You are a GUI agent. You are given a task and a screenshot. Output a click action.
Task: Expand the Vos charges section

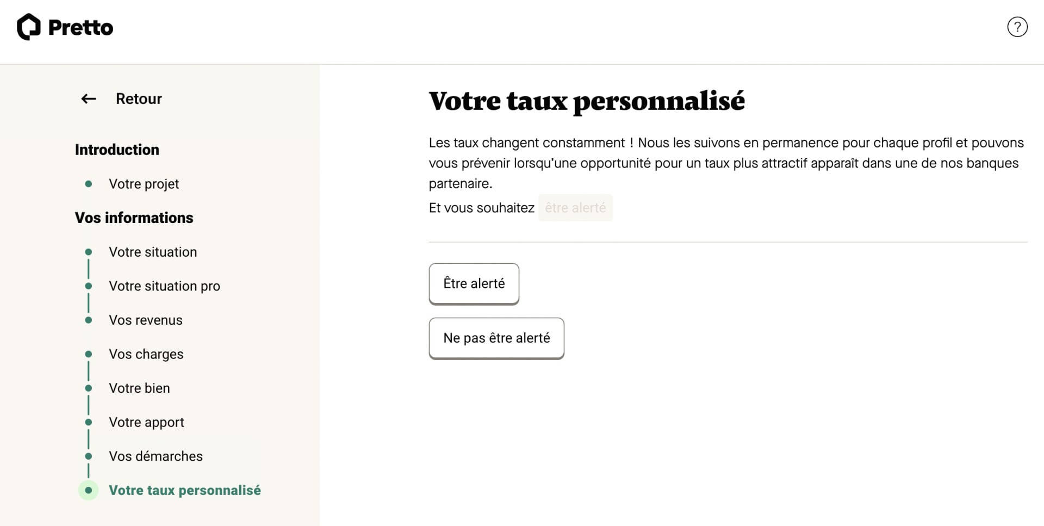(146, 354)
